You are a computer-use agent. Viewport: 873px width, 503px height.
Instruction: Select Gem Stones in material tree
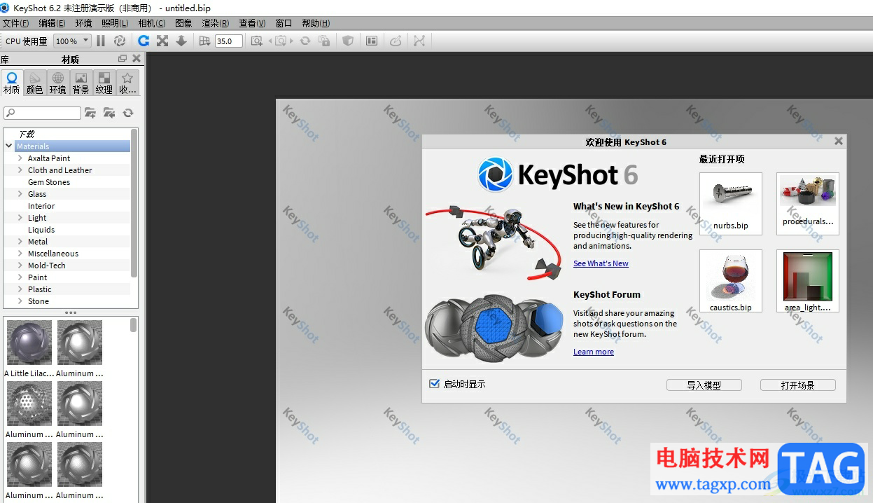(49, 182)
